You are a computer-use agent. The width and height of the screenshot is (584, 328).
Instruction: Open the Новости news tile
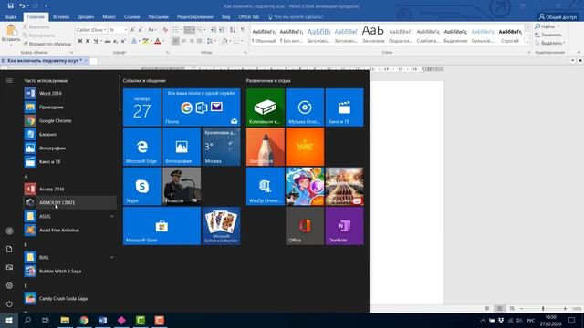click(182, 186)
